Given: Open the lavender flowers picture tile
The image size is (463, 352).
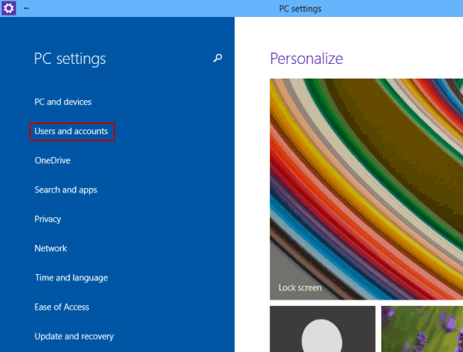Looking at the screenshot, I should [x=421, y=329].
